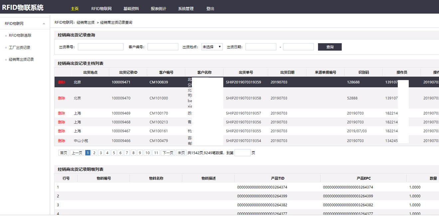Click the 中山小榄 location cell
This screenshot has height=216, width=439.
point(81,141)
